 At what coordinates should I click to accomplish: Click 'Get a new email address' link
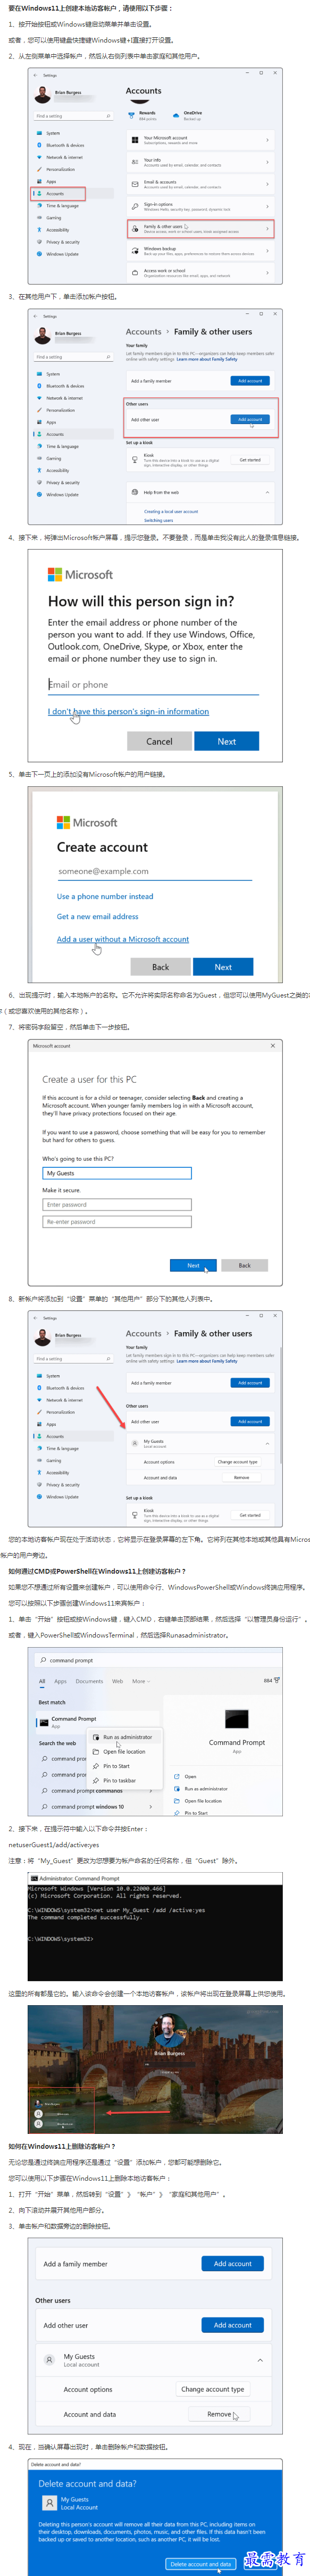pyautogui.click(x=98, y=916)
